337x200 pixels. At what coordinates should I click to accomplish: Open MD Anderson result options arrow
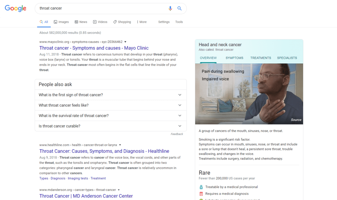point(119,190)
